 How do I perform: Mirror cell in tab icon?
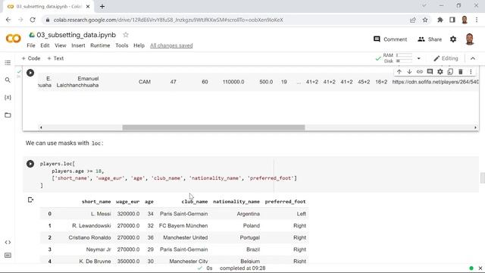click(450, 72)
